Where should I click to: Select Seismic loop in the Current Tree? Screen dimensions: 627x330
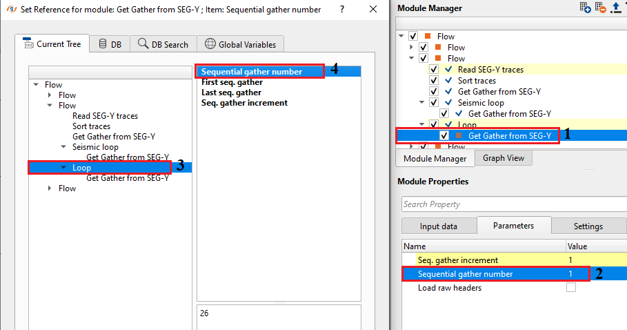[95, 147]
